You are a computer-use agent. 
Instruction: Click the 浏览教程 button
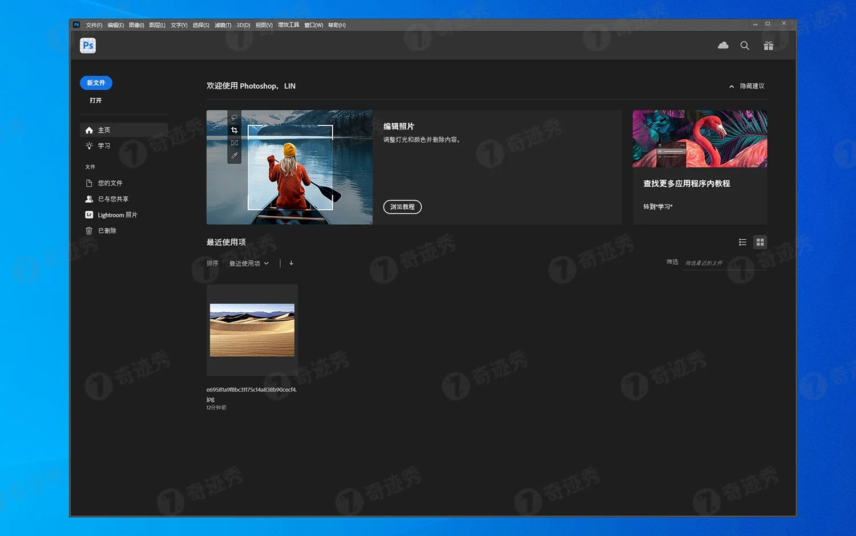pyautogui.click(x=402, y=207)
